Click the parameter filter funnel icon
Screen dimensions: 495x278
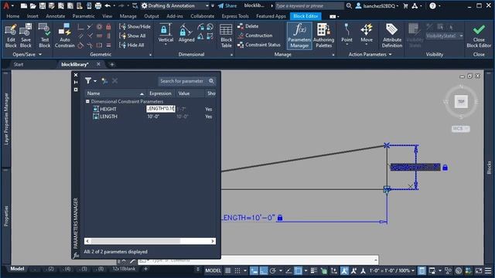click(x=88, y=81)
